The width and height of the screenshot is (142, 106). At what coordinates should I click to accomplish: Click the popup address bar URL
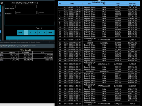(x=18, y=46)
